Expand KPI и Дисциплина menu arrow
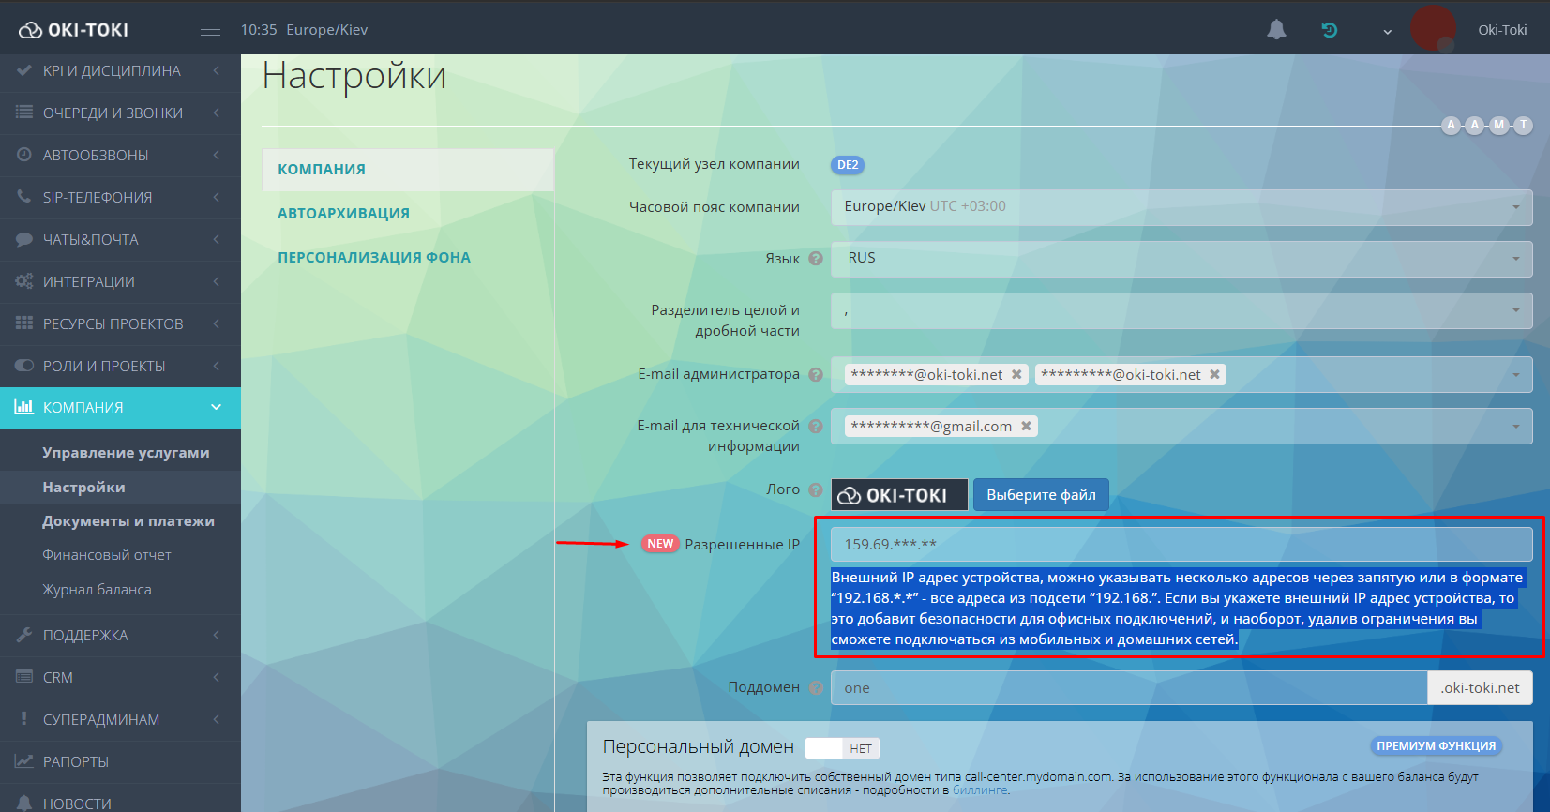The image size is (1550, 812). (217, 70)
